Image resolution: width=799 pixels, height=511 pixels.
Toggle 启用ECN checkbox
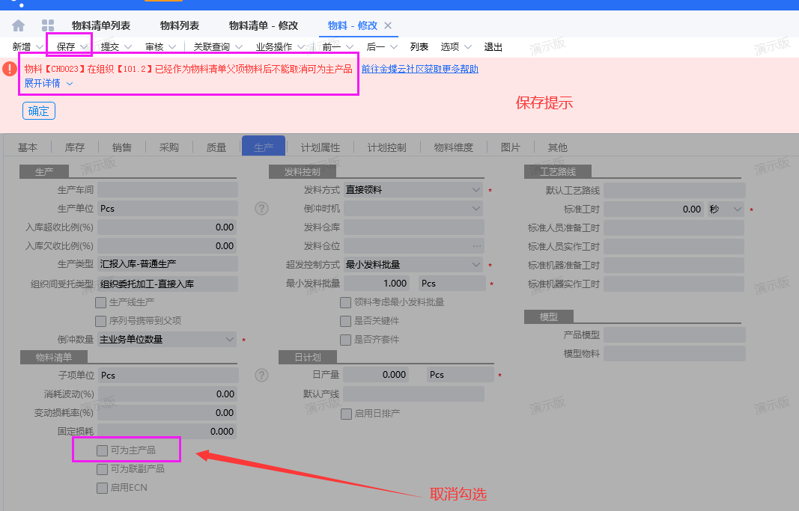point(102,488)
